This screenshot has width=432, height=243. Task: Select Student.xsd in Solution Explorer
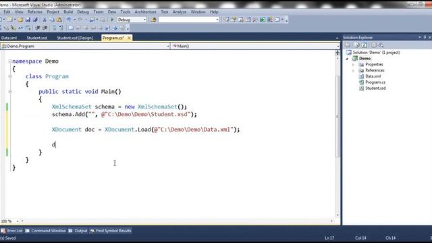(x=375, y=88)
